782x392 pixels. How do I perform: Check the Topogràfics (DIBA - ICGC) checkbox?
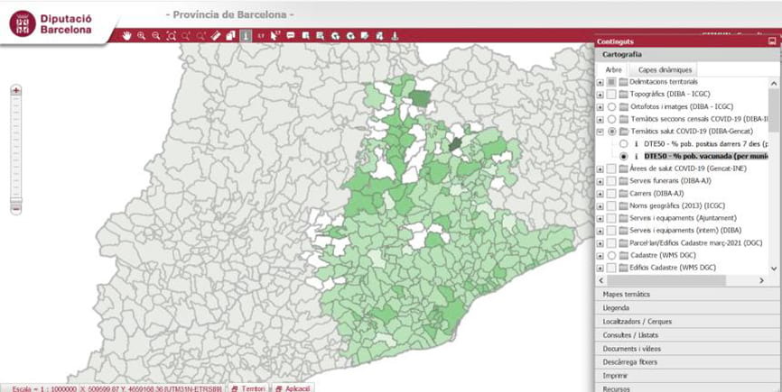tap(611, 94)
